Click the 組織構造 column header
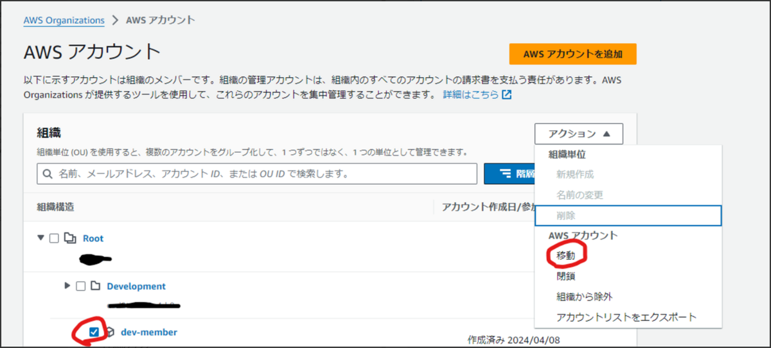The image size is (771, 348). [x=55, y=207]
